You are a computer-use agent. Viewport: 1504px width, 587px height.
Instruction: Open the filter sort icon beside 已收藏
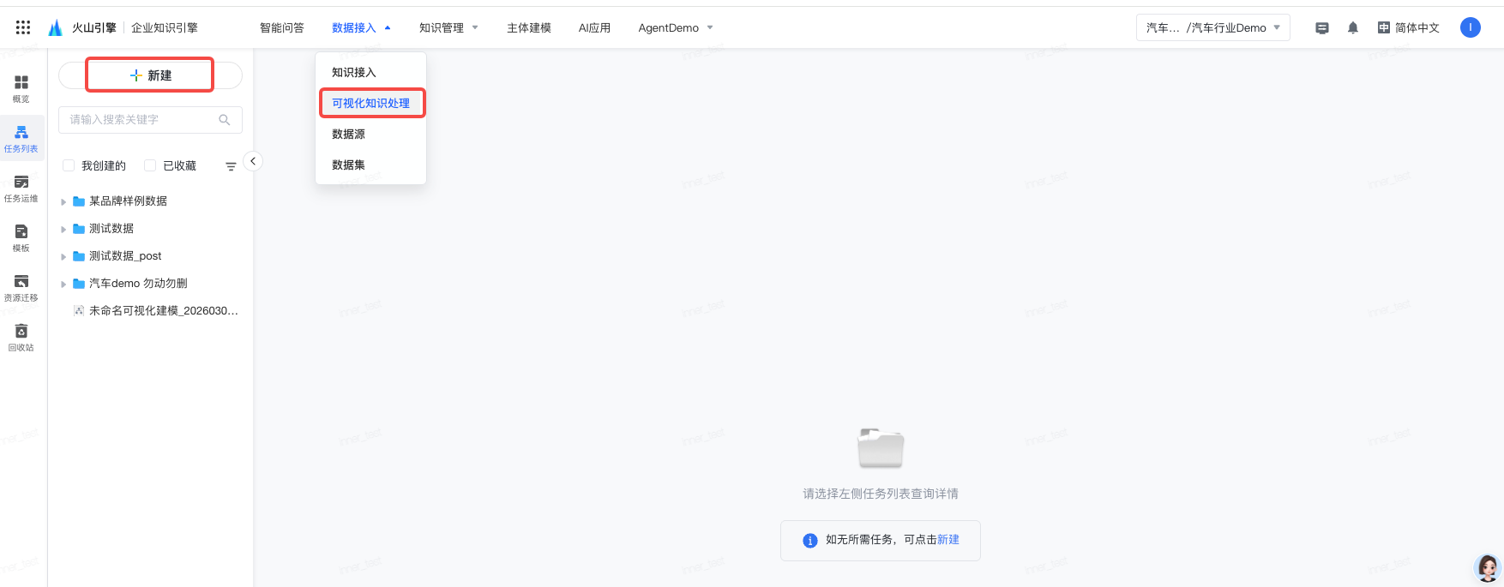[231, 166]
